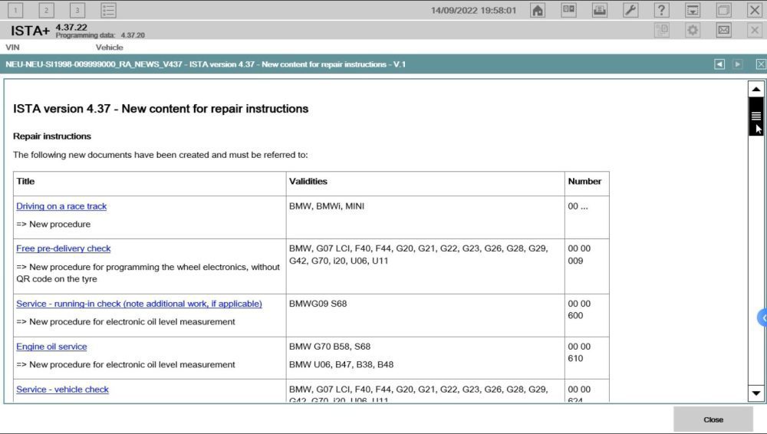Open the envelope feedback icon
767x434 pixels.
(723, 31)
